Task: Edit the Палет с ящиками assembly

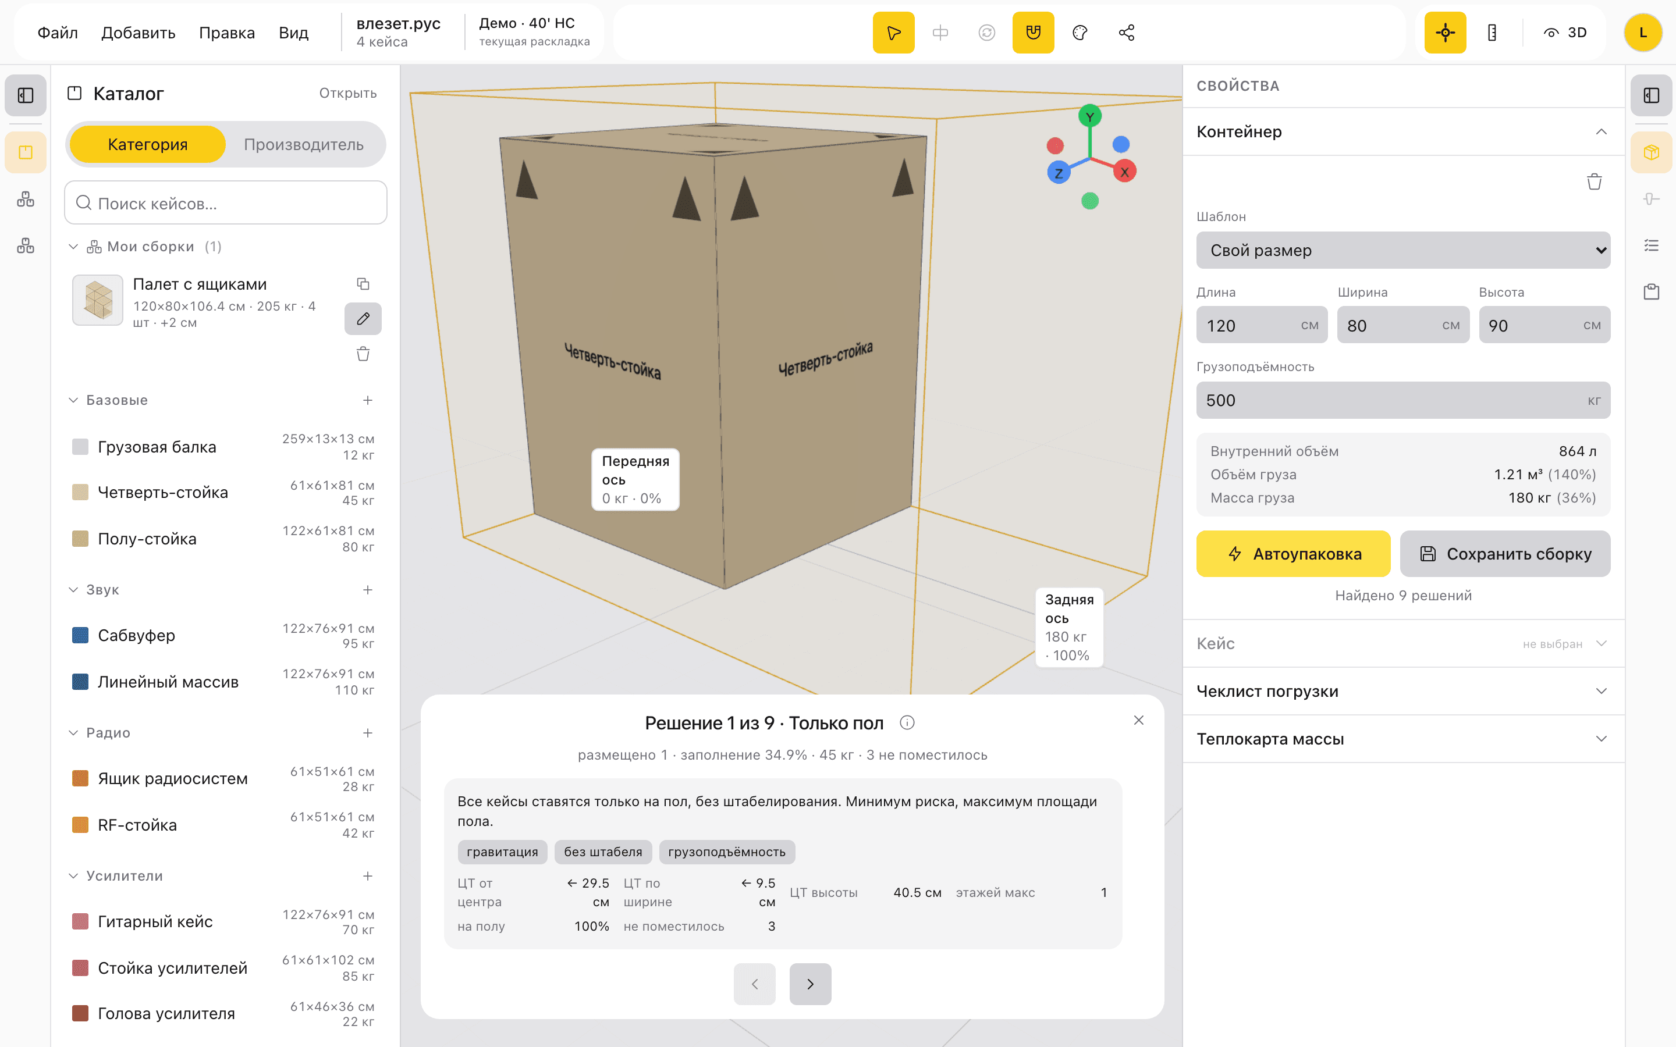Action: (363, 319)
